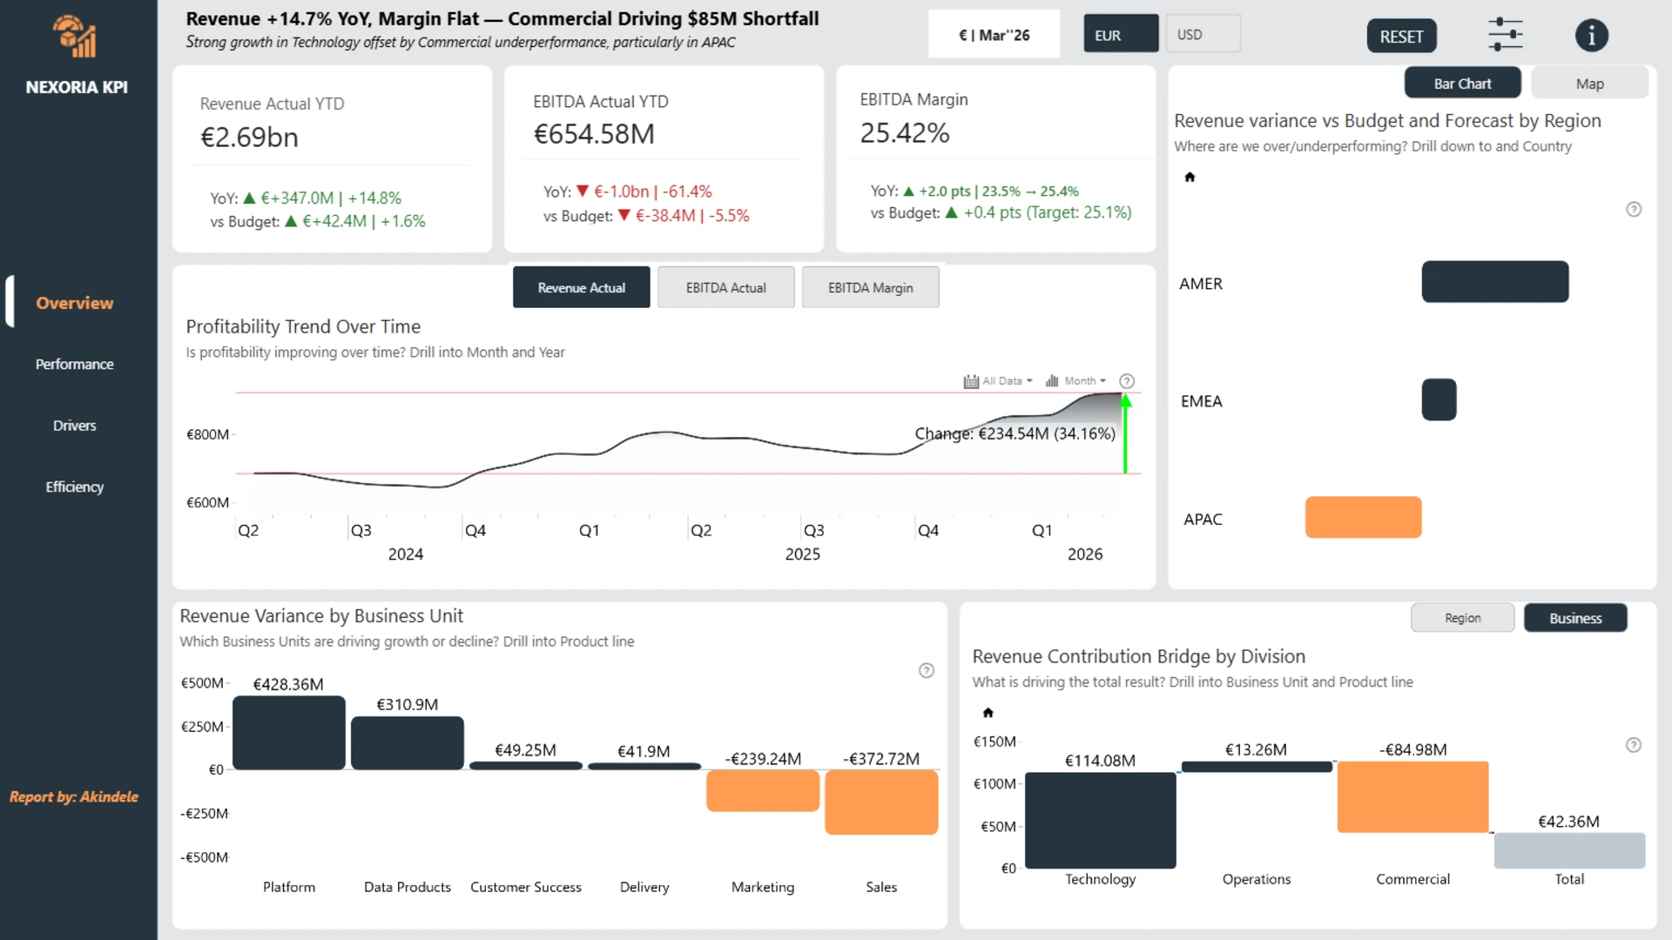Viewport: 1672px width, 940px height.
Task: Open the Mar'26 period selector
Action: click(x=994, y=35)
